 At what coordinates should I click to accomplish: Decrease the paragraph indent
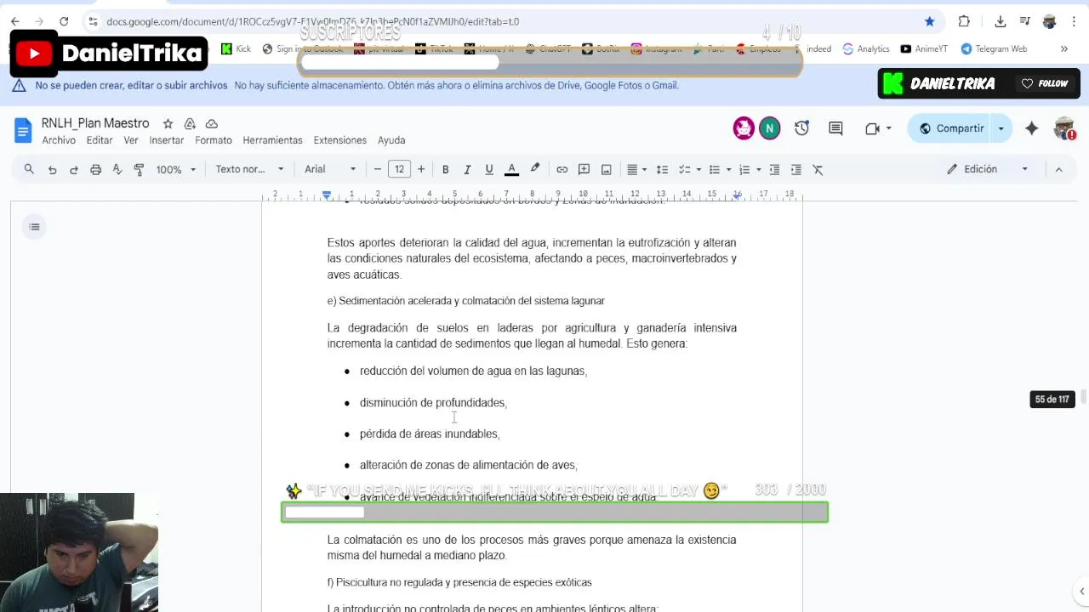click(x=774, y=169)
